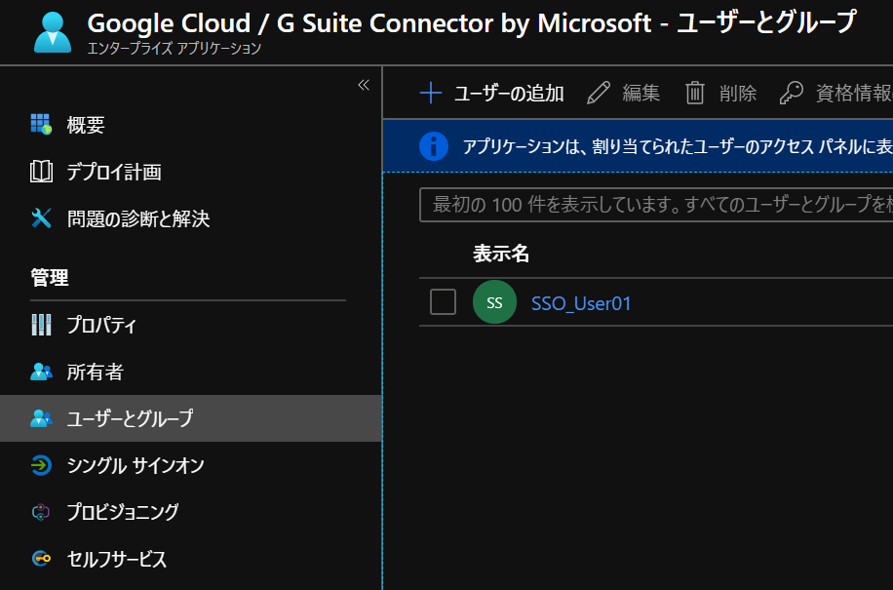Click the blue info icon in banner
Screen dimensions: 893x590
(x=434, y=146)
